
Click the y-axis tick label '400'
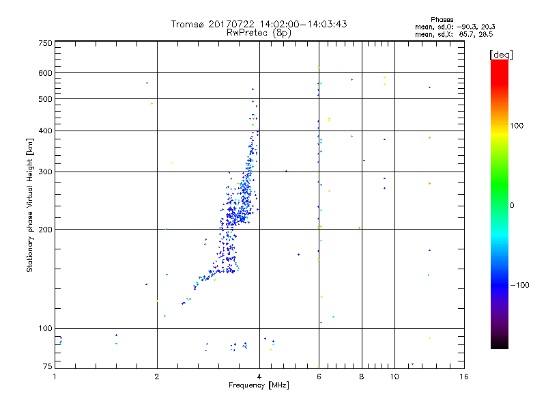click(45, 131)
